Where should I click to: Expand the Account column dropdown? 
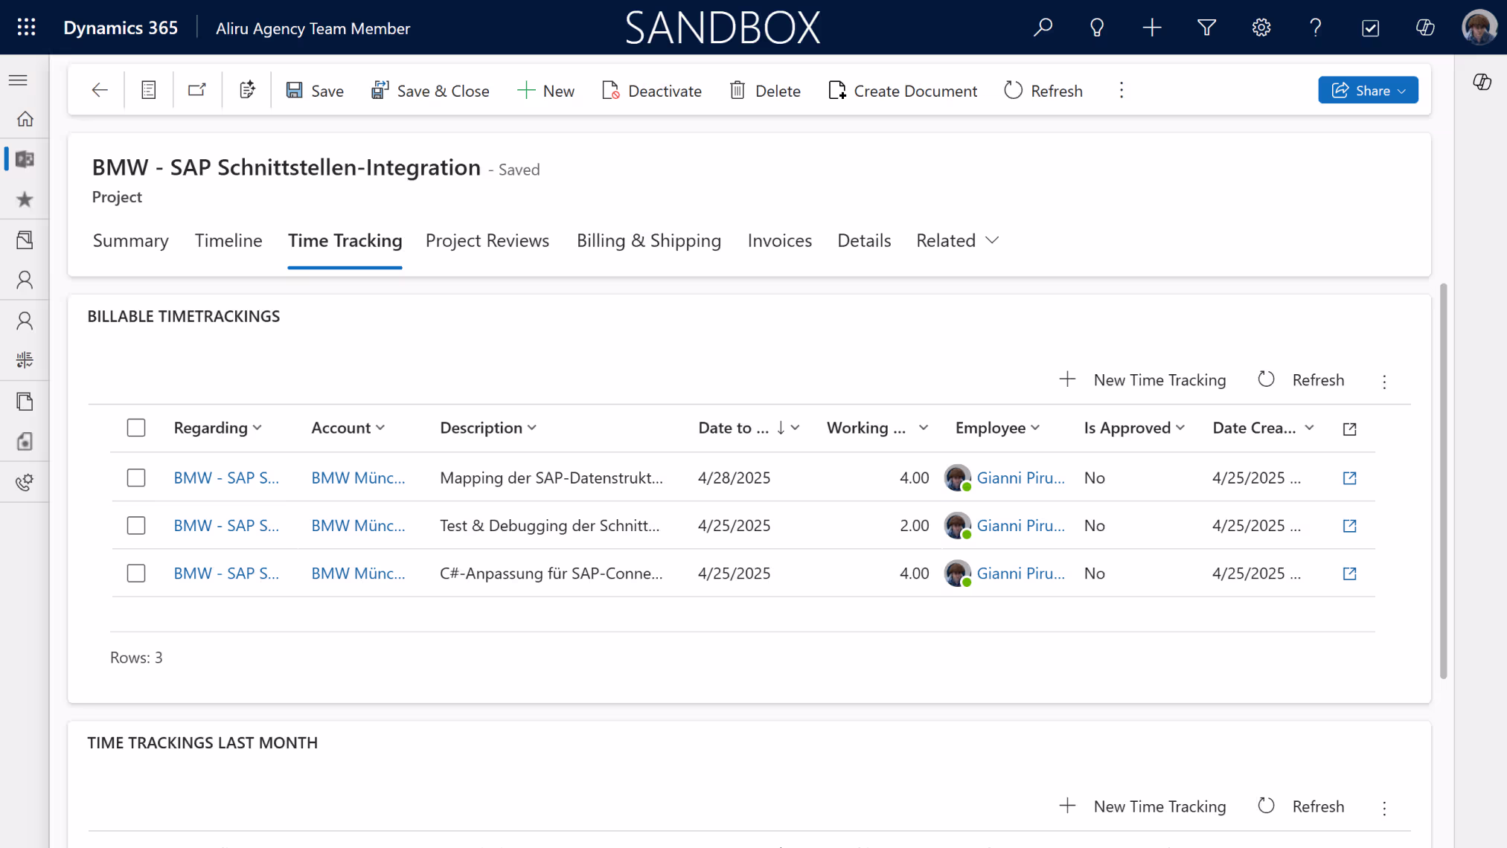pyautogui.click(x=380, y=428)
